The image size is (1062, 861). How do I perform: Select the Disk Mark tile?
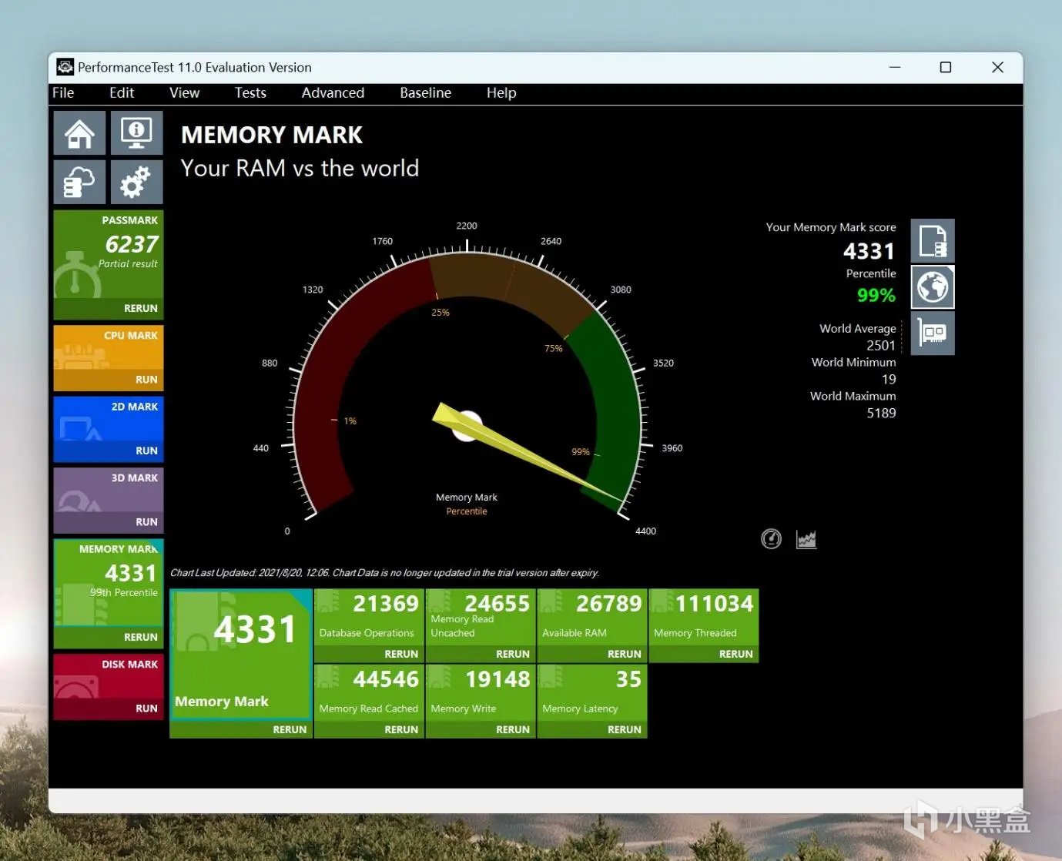(109, 676)
